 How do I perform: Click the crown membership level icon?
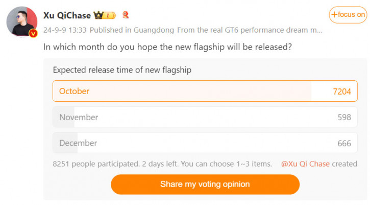tap(105, 15)
